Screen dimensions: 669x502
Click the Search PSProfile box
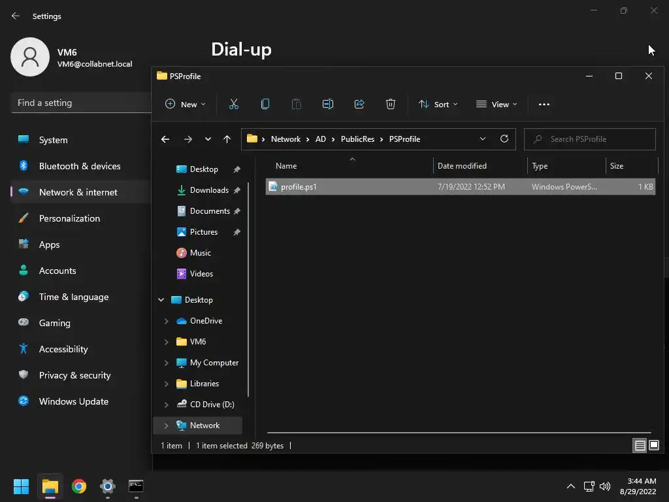pyautogui.click(x=590, y=139)
